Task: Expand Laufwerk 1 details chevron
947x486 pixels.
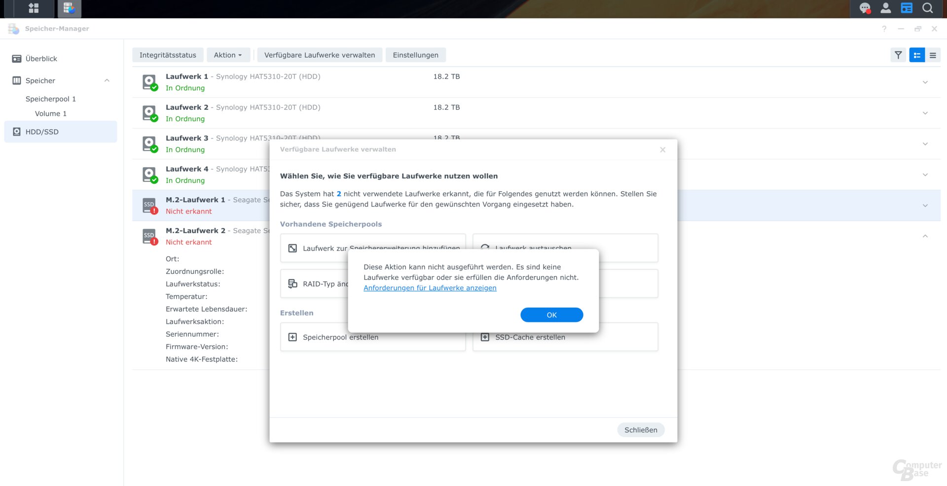Action: click(x=925, y=82)
